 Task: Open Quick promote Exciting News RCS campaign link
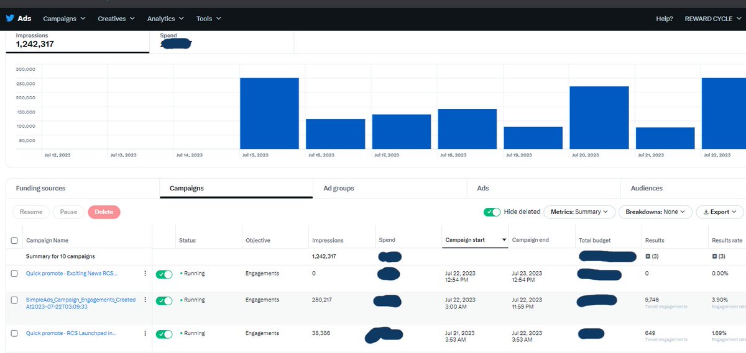[71, 274]
